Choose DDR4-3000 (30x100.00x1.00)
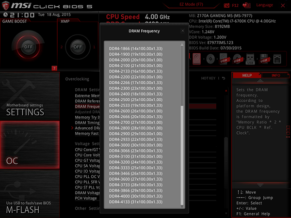 (136, 145)
